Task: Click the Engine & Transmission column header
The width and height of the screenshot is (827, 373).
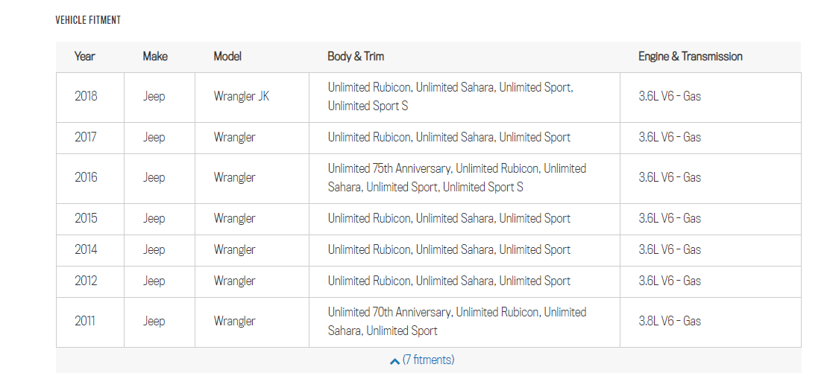Action: pyautogui.click(x=690, y=57)
